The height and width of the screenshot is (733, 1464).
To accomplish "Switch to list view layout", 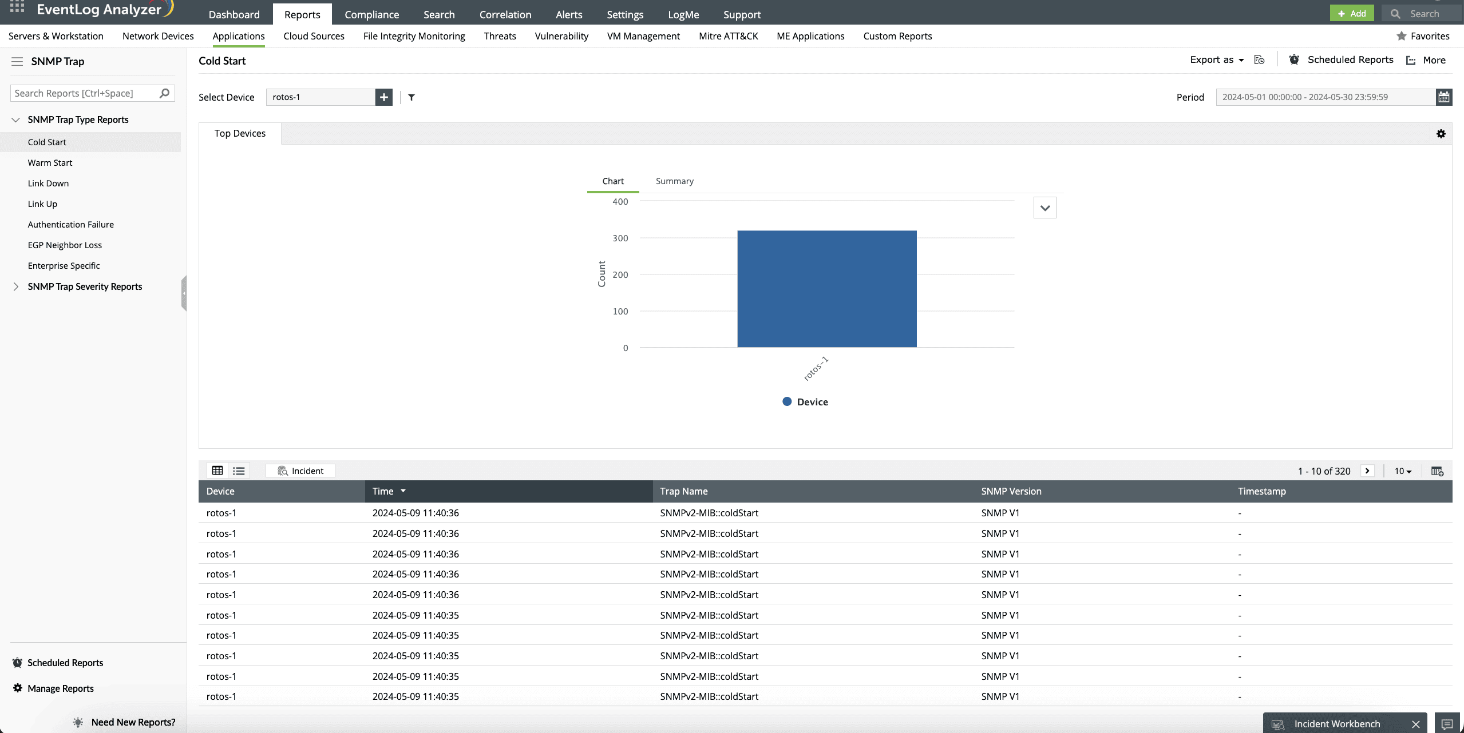I will [x=239, y=471].
